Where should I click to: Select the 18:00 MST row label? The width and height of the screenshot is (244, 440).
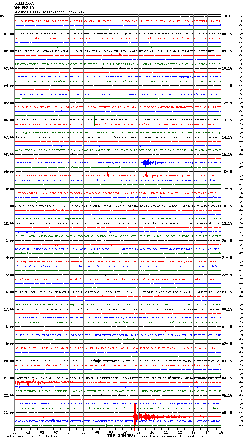click(x=9, y=327)
